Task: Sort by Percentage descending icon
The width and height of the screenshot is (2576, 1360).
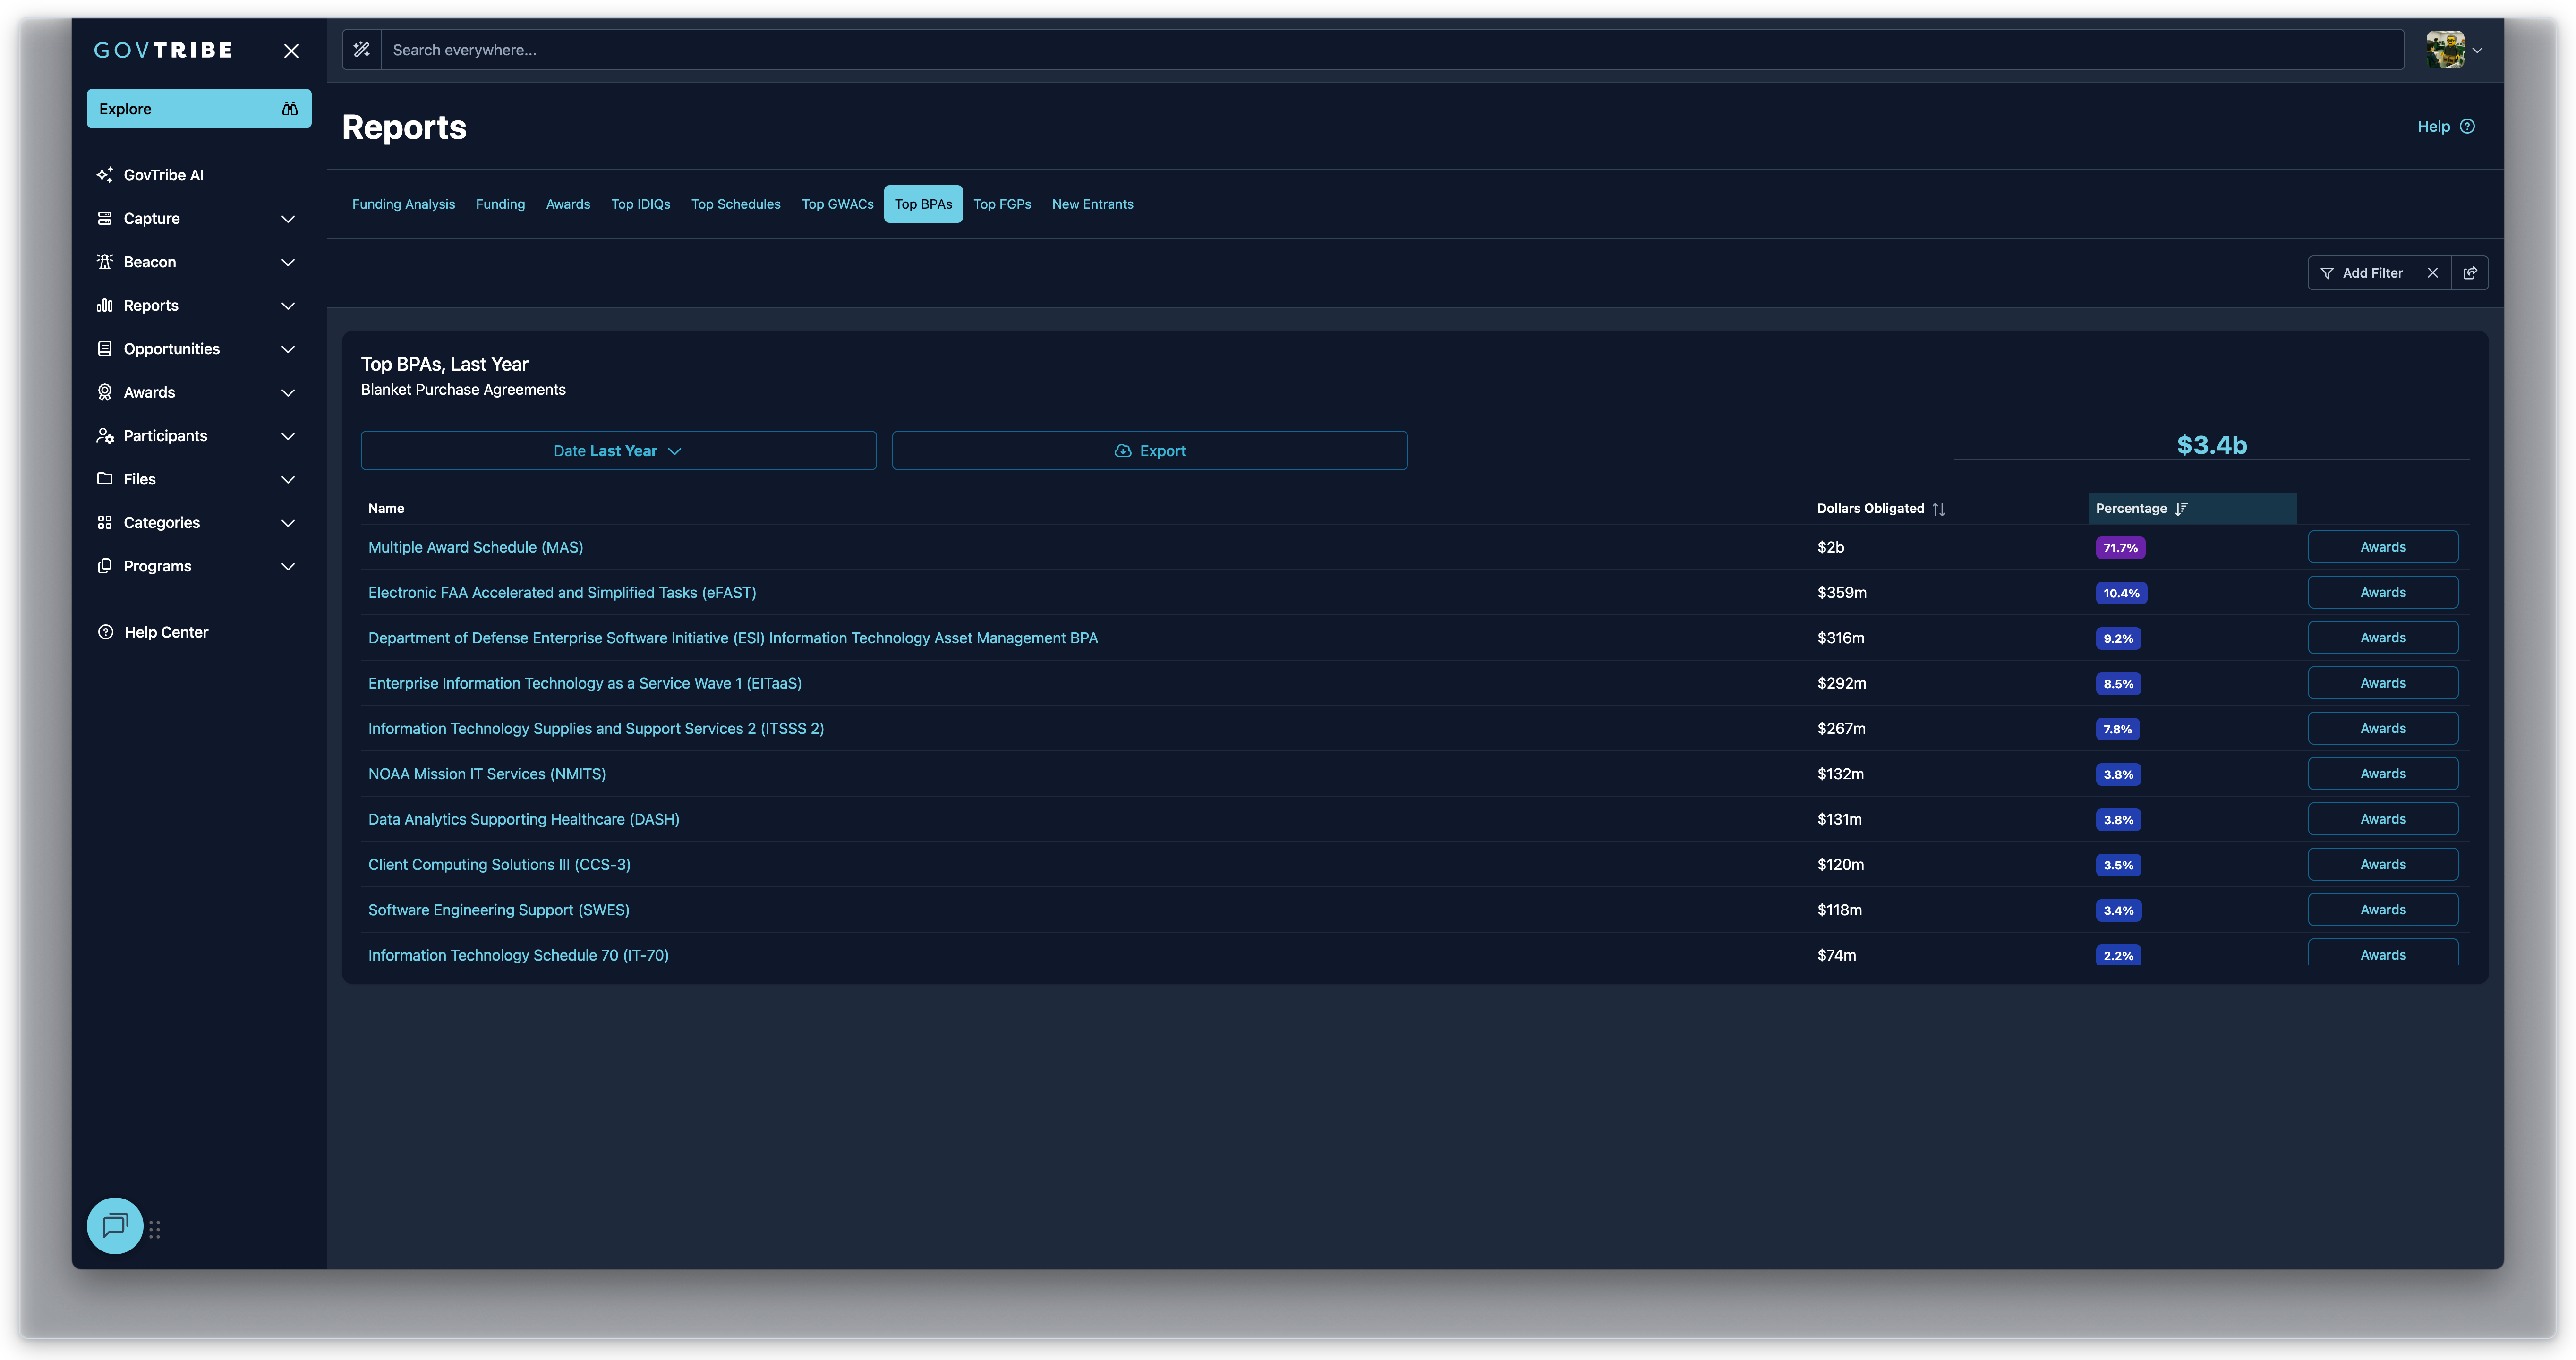Action: tap(2181, 508)
